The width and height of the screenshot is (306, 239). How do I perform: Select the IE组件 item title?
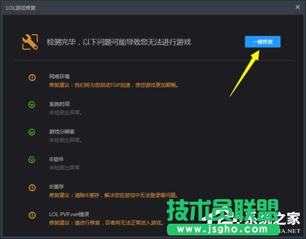click(56, 159)
